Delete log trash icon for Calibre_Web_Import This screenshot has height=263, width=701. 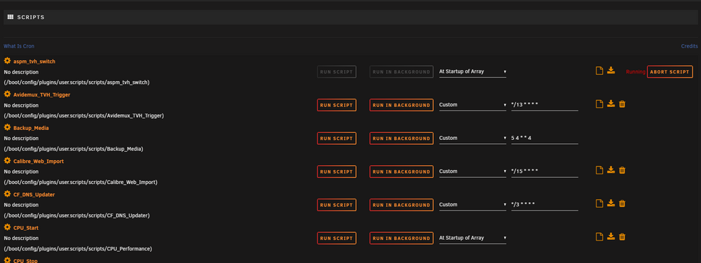(x=622, y=170)
